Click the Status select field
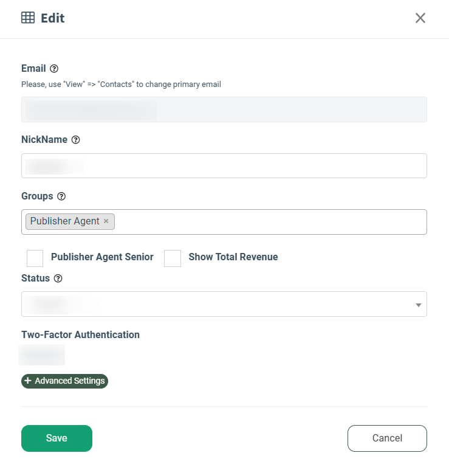 (224, 304)
